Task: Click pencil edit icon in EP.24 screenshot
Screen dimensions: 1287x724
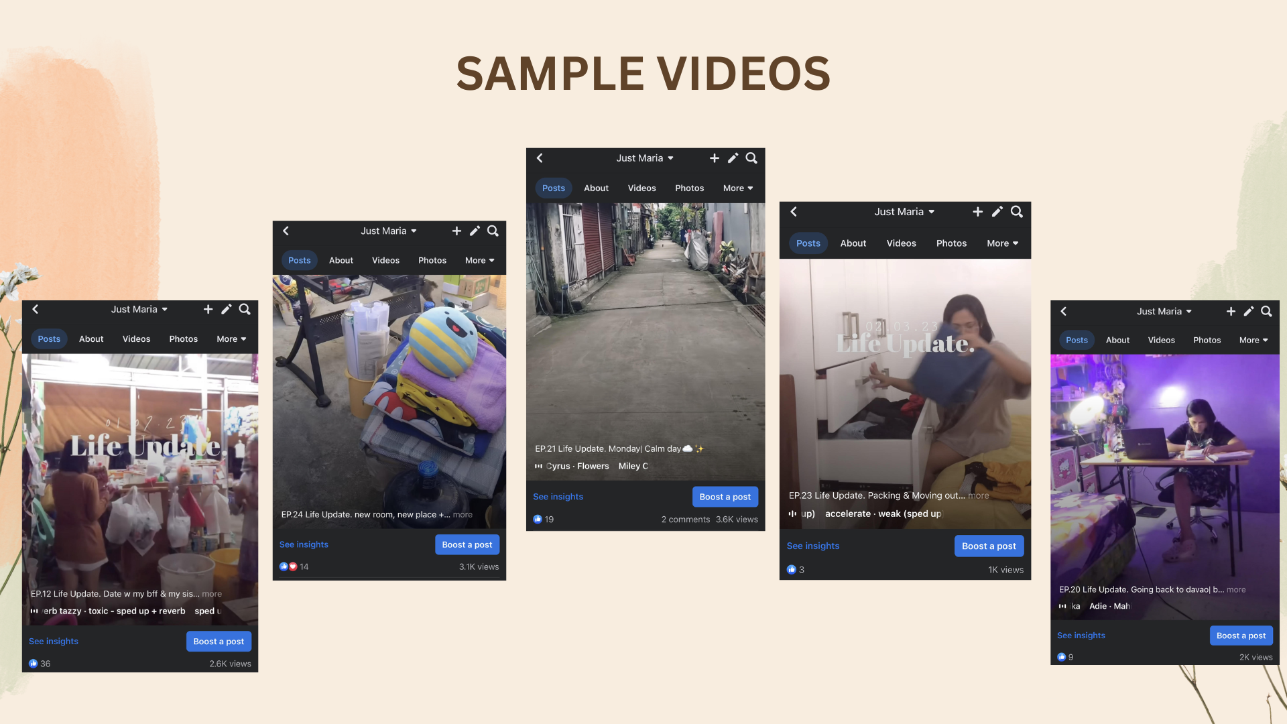Action: click(475, 231)
